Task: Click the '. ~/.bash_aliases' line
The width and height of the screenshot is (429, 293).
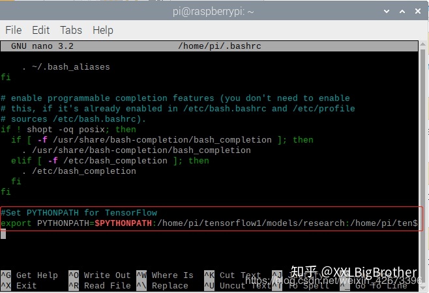Action: click(66, 67)
